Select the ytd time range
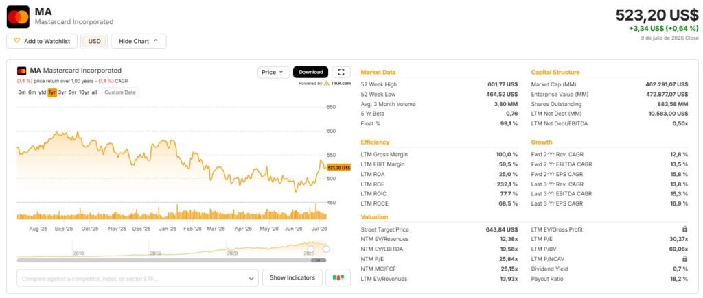Image resolution: width=703 pixels, height=298 pixels. [42, 92]
